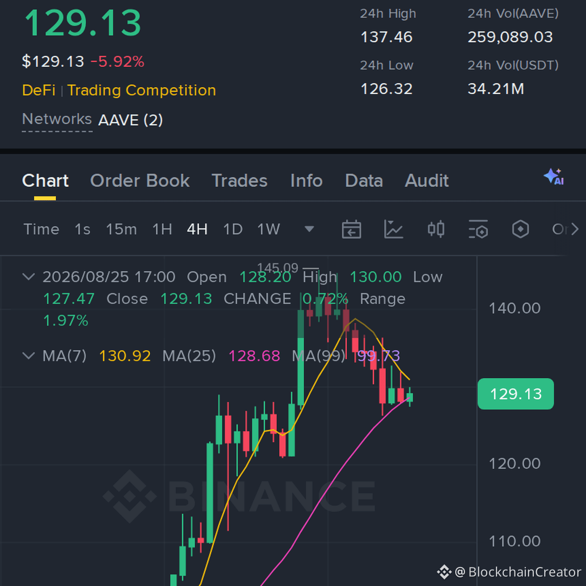This screenshot has width=586, height=586.
Task: Click the MA(99) value 99.73
Action: pyautogui.click(x=378, y=356)
